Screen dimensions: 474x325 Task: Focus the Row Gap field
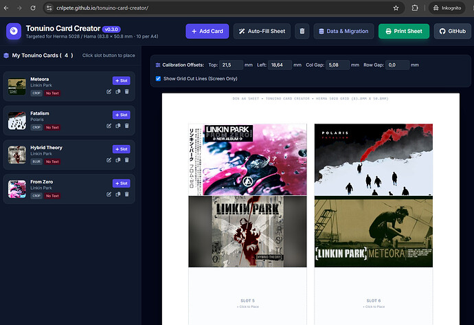pos(397,65)
